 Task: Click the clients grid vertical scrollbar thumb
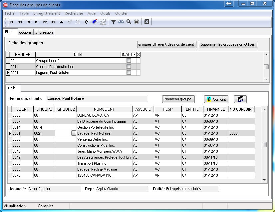tap(264, 144)
